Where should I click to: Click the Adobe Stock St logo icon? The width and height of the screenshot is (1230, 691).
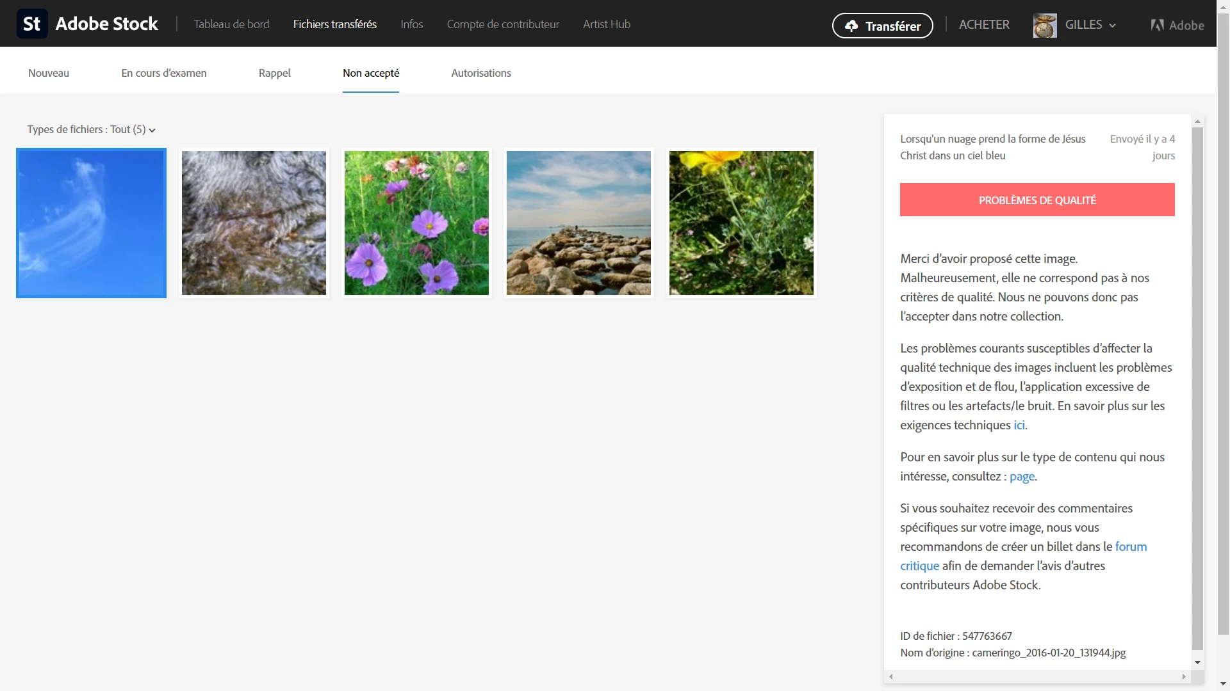tap(31, 24)
